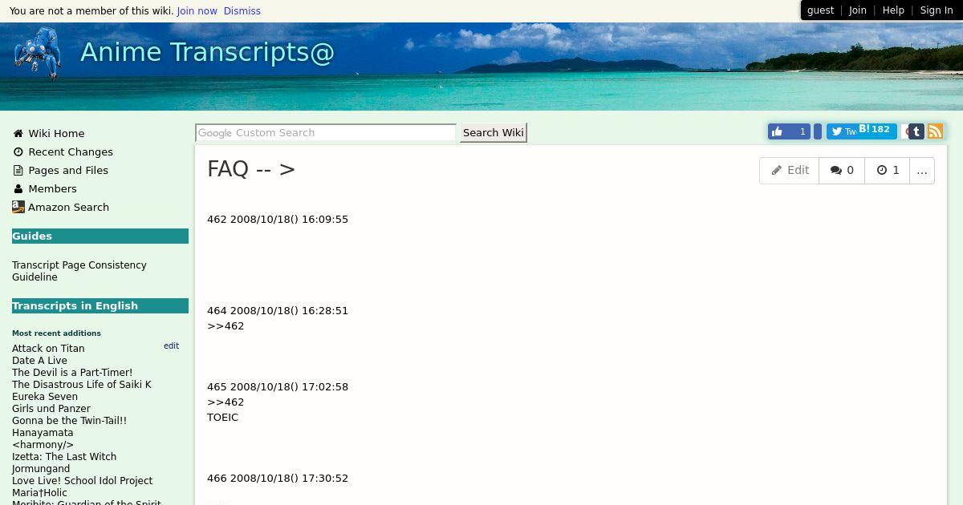The width and height of the screenshot is (963, 505).
Task: Open Love Live! School Idol Project
Action: (x=82, y=481)
